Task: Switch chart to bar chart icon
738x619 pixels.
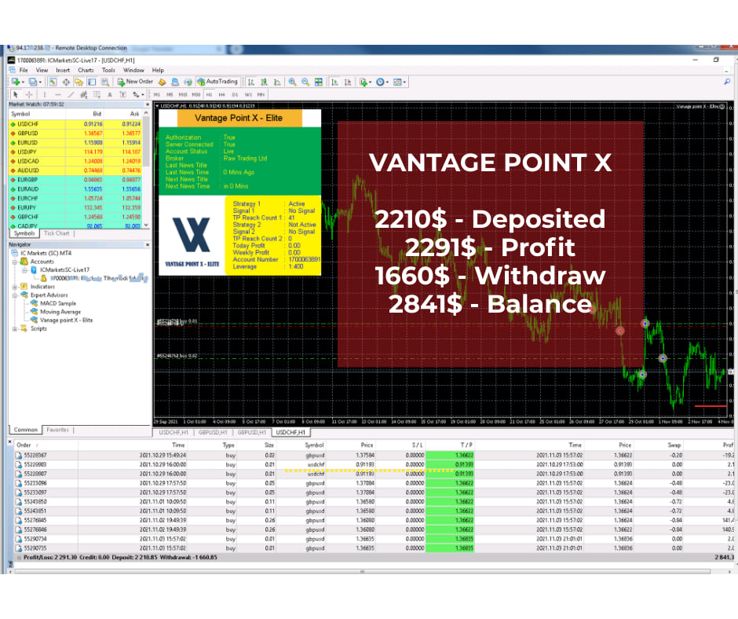Action: click(251, 82)
